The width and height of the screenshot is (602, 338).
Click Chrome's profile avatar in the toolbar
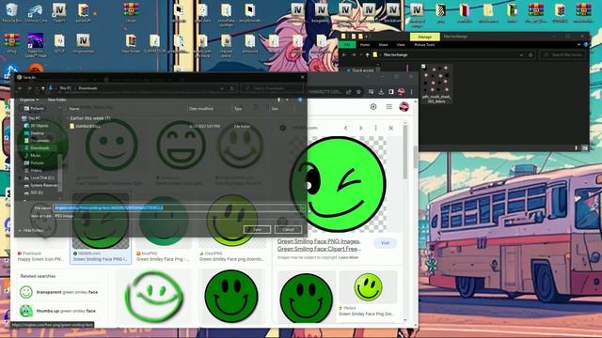pos(402,92)
